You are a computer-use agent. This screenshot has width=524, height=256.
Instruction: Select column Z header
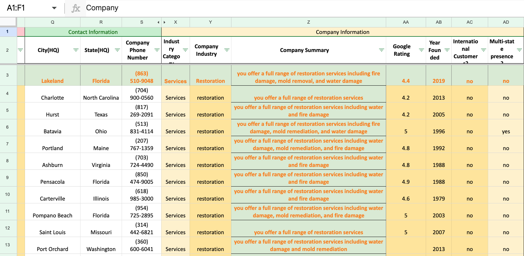[x=308, y=22]
